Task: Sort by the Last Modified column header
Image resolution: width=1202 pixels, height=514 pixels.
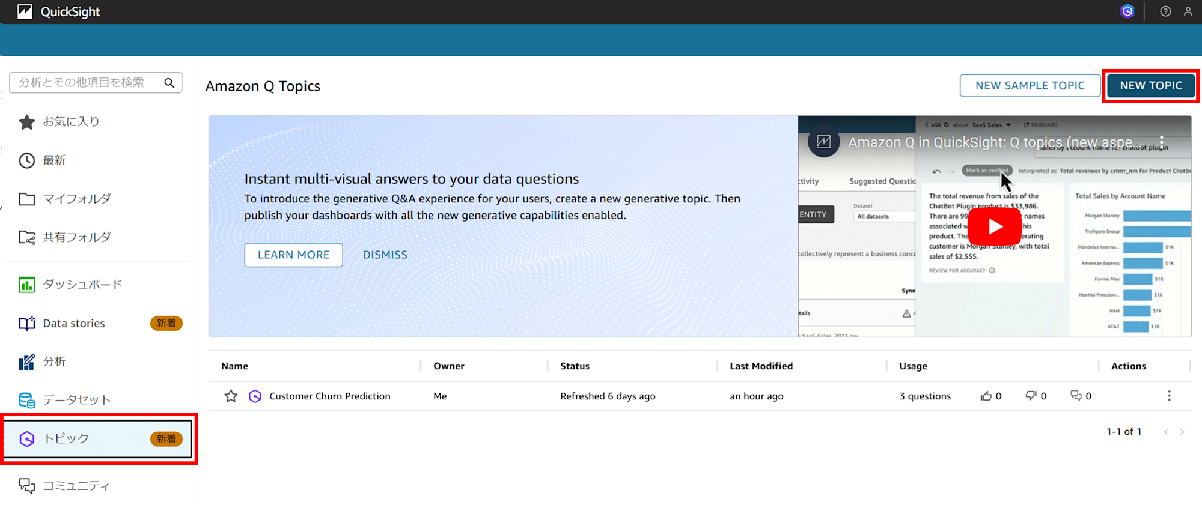Action: 761,366
